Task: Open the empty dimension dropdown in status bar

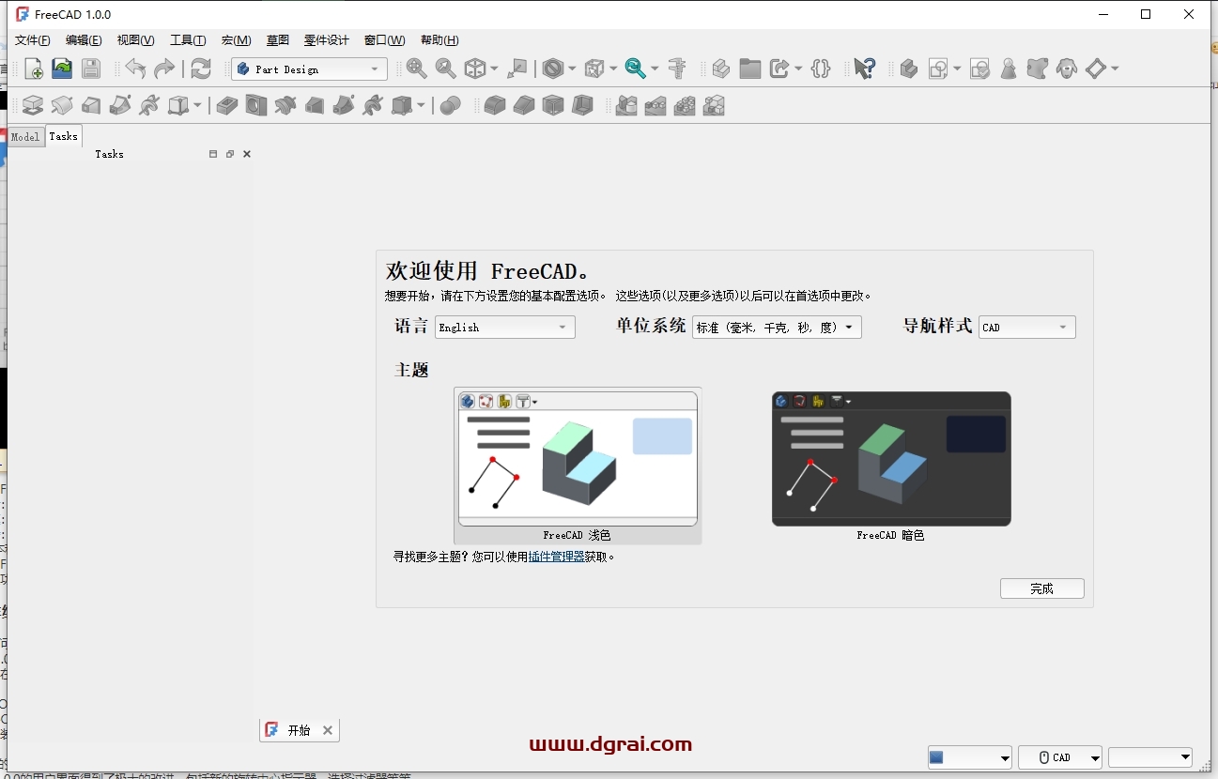Action: click(1150, 757)
